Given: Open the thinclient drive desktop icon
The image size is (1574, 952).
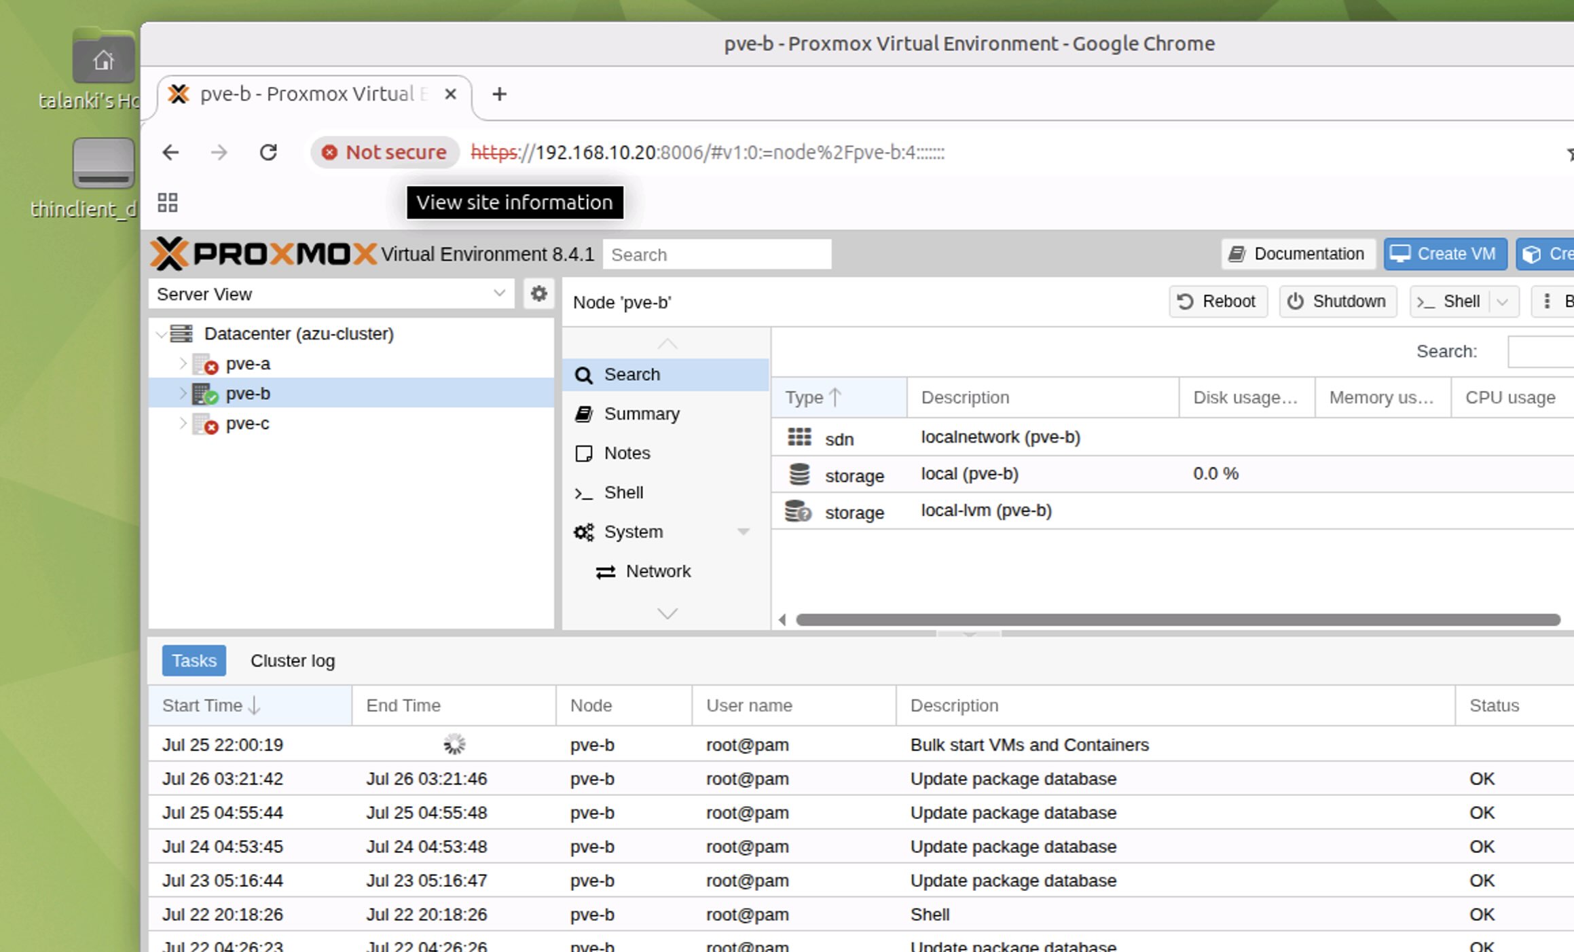Looking at the screenshot, I should 103,163.
